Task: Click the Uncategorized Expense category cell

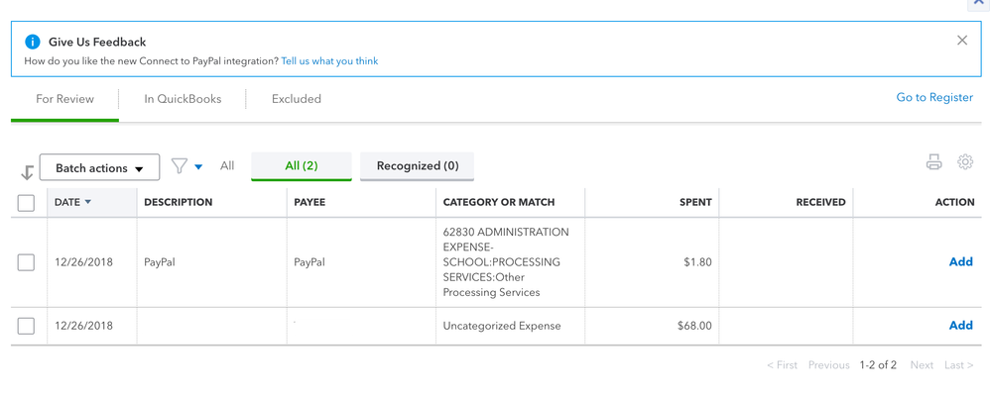Action: coord(502,326)
